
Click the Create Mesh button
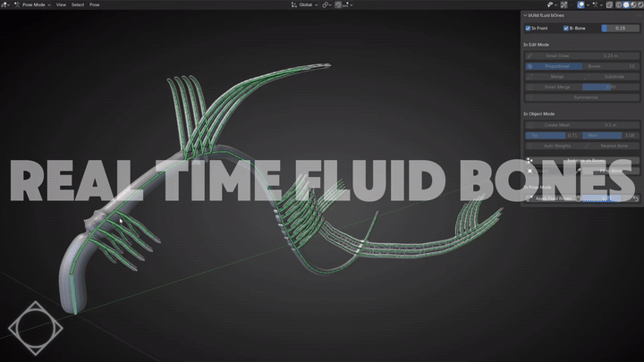(554, 125)
